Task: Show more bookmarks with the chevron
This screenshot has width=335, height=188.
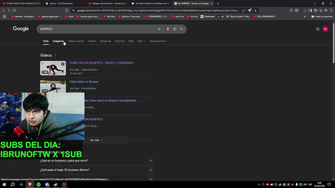Action: tap(305, 16)
